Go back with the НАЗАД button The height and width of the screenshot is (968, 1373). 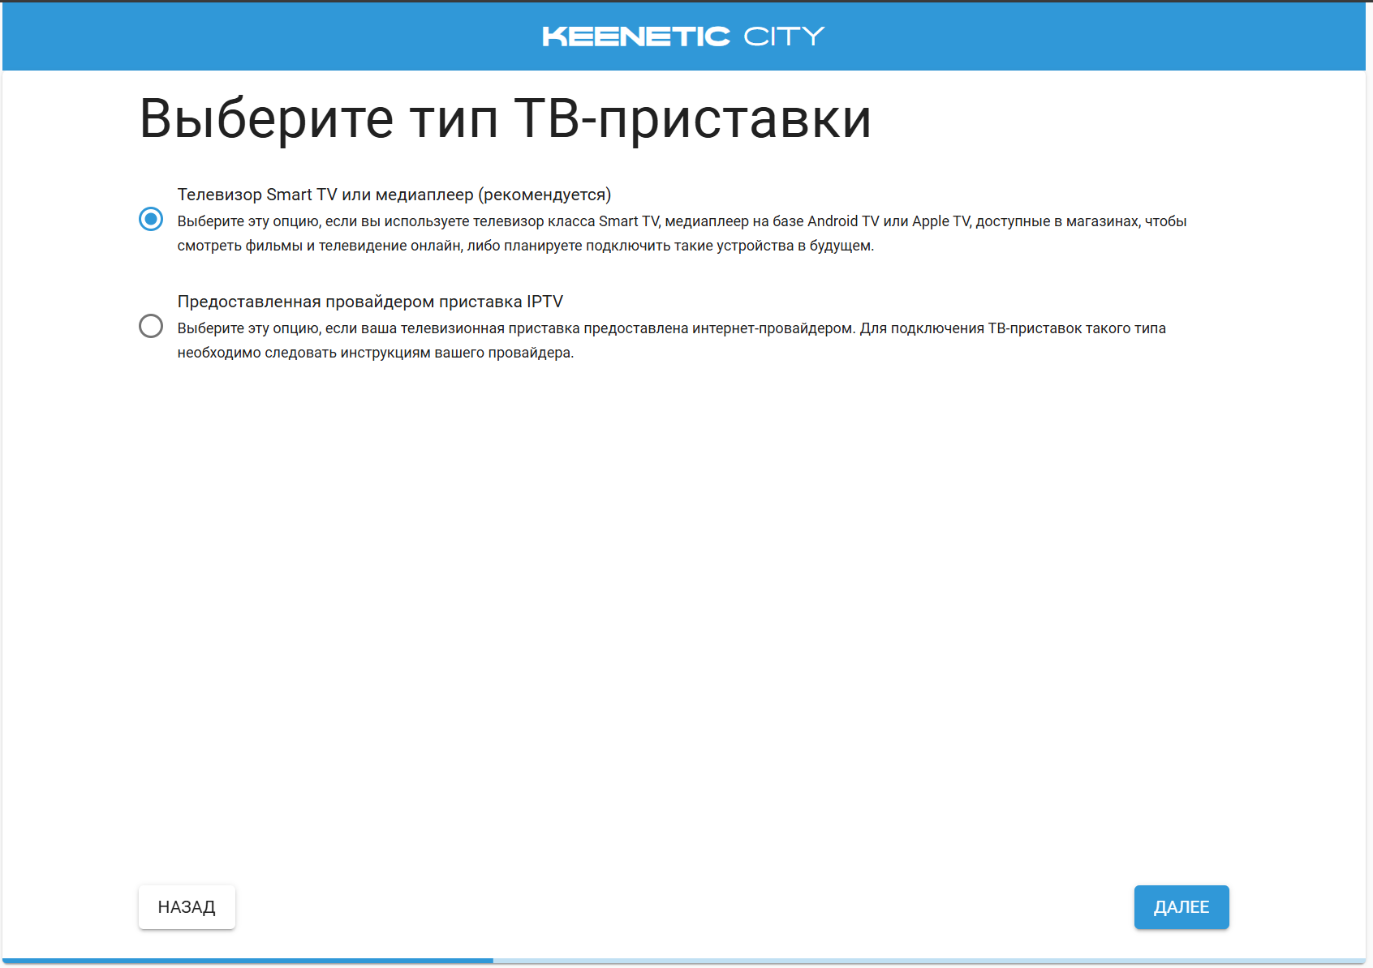tap(187, 907)
